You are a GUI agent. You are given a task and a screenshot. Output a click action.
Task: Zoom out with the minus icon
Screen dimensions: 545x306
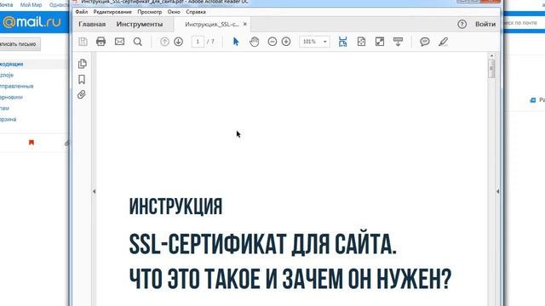point(272,42)
